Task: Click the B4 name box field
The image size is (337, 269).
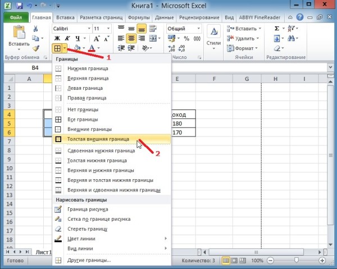Action: pyautogui.click(x=28, y=68)
